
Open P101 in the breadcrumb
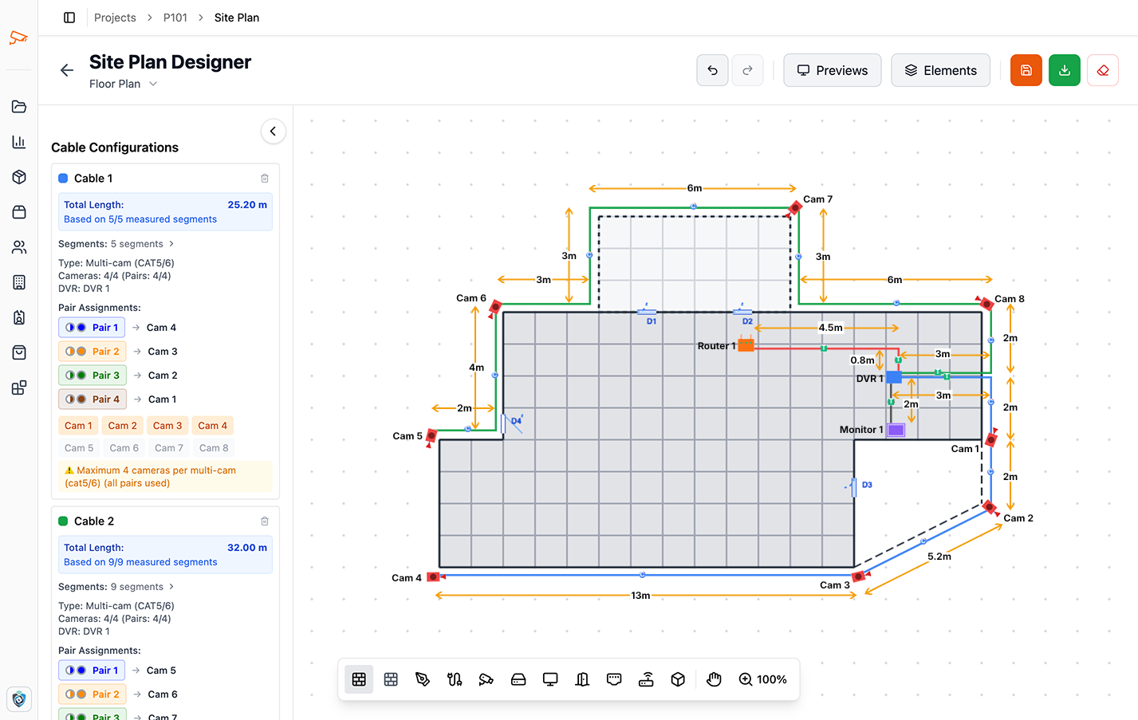(175, 18)
